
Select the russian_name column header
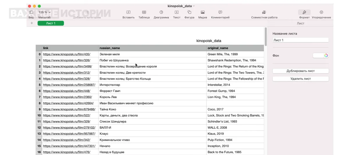pyautogui.click(x=152, y=48)
